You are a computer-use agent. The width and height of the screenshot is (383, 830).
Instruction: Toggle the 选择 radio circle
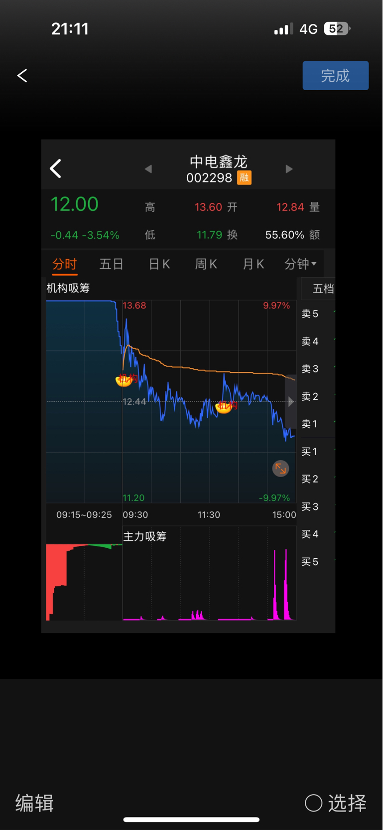tap(314, 803)
